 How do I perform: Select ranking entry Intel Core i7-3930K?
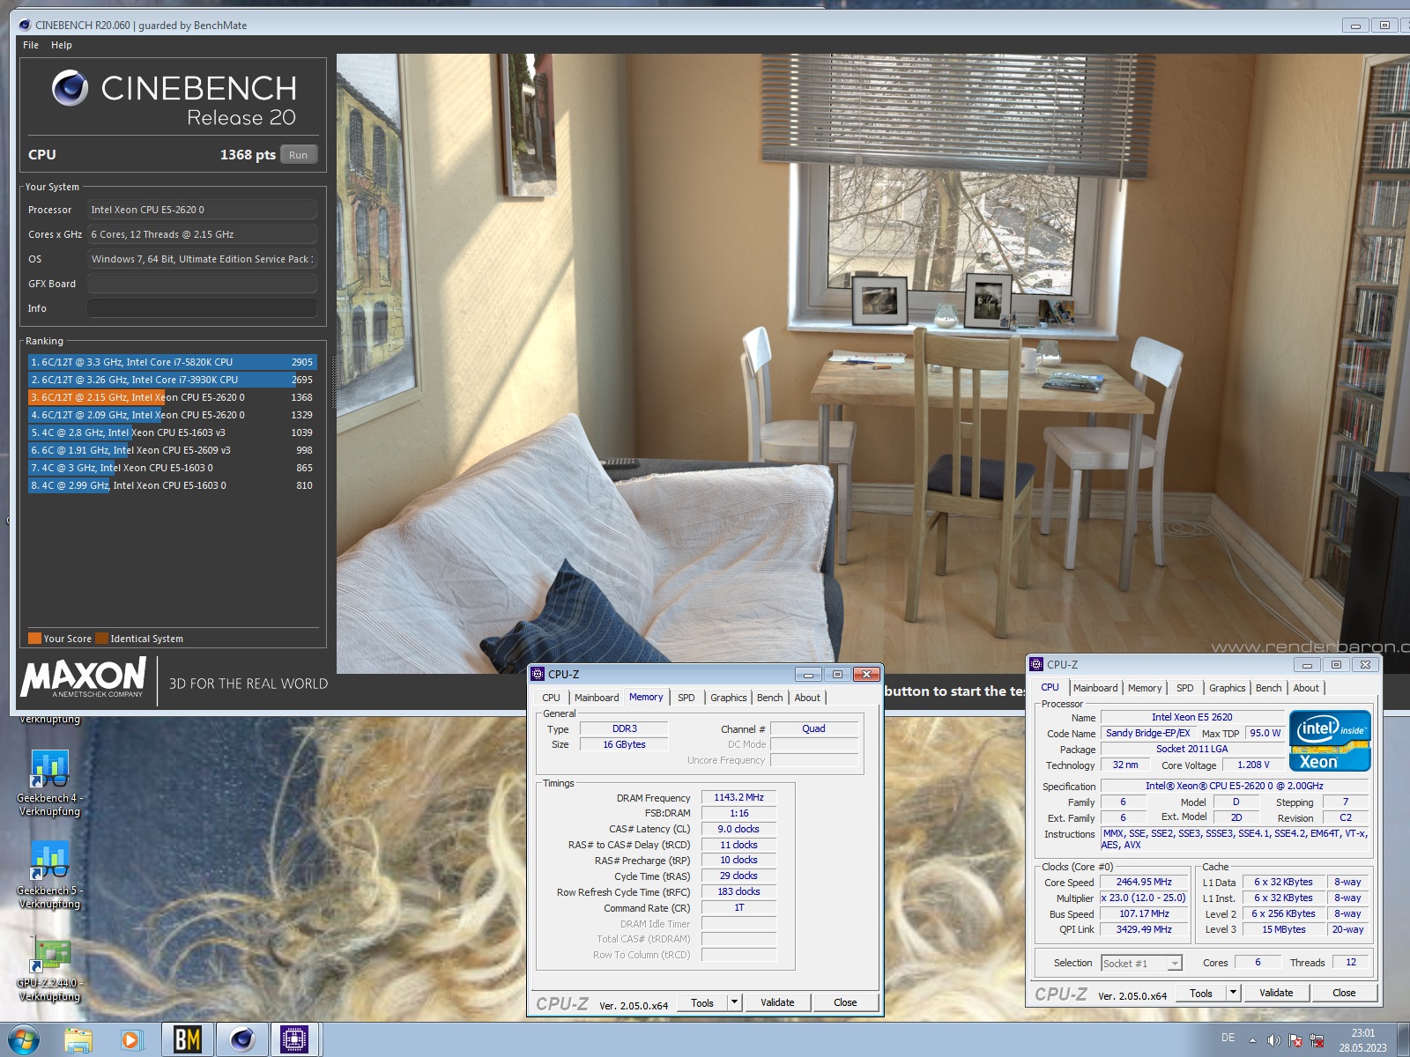172,380
